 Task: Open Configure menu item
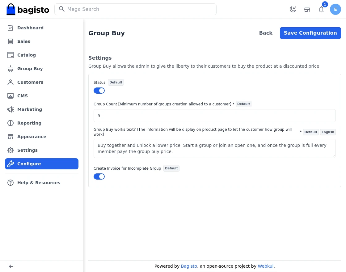42,164
